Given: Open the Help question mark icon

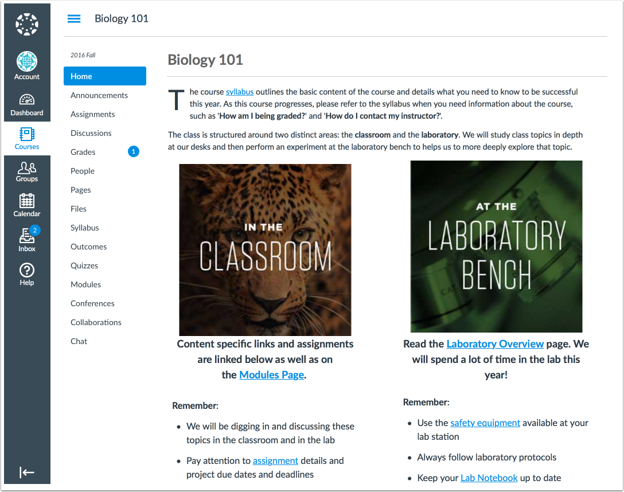Looking at the screenshot, I should click(x=26, y=275).
